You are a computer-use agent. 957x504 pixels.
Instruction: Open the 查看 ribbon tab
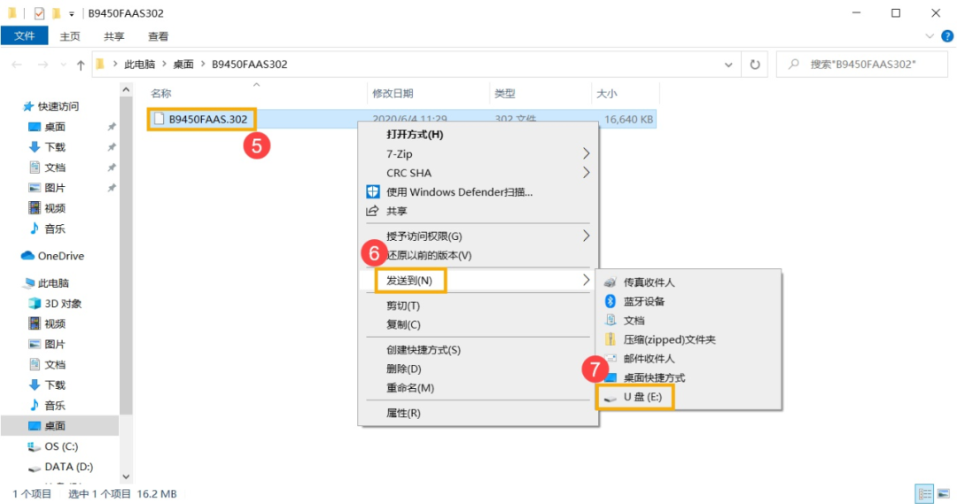(158, 36)
